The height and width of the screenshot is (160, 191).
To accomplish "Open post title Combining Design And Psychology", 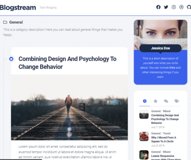I will pos(68,63).
